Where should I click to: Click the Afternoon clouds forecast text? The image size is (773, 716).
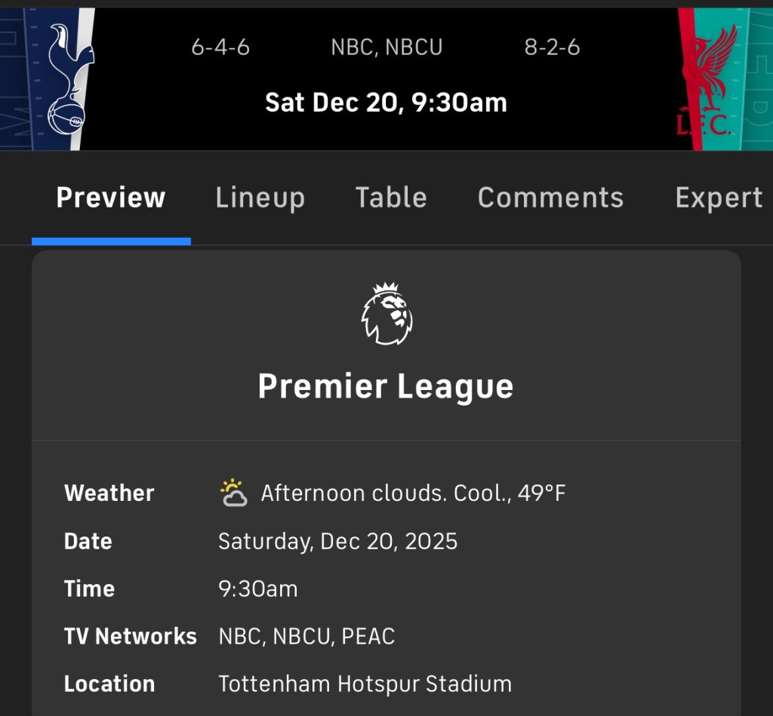click(x=413, y=493)
